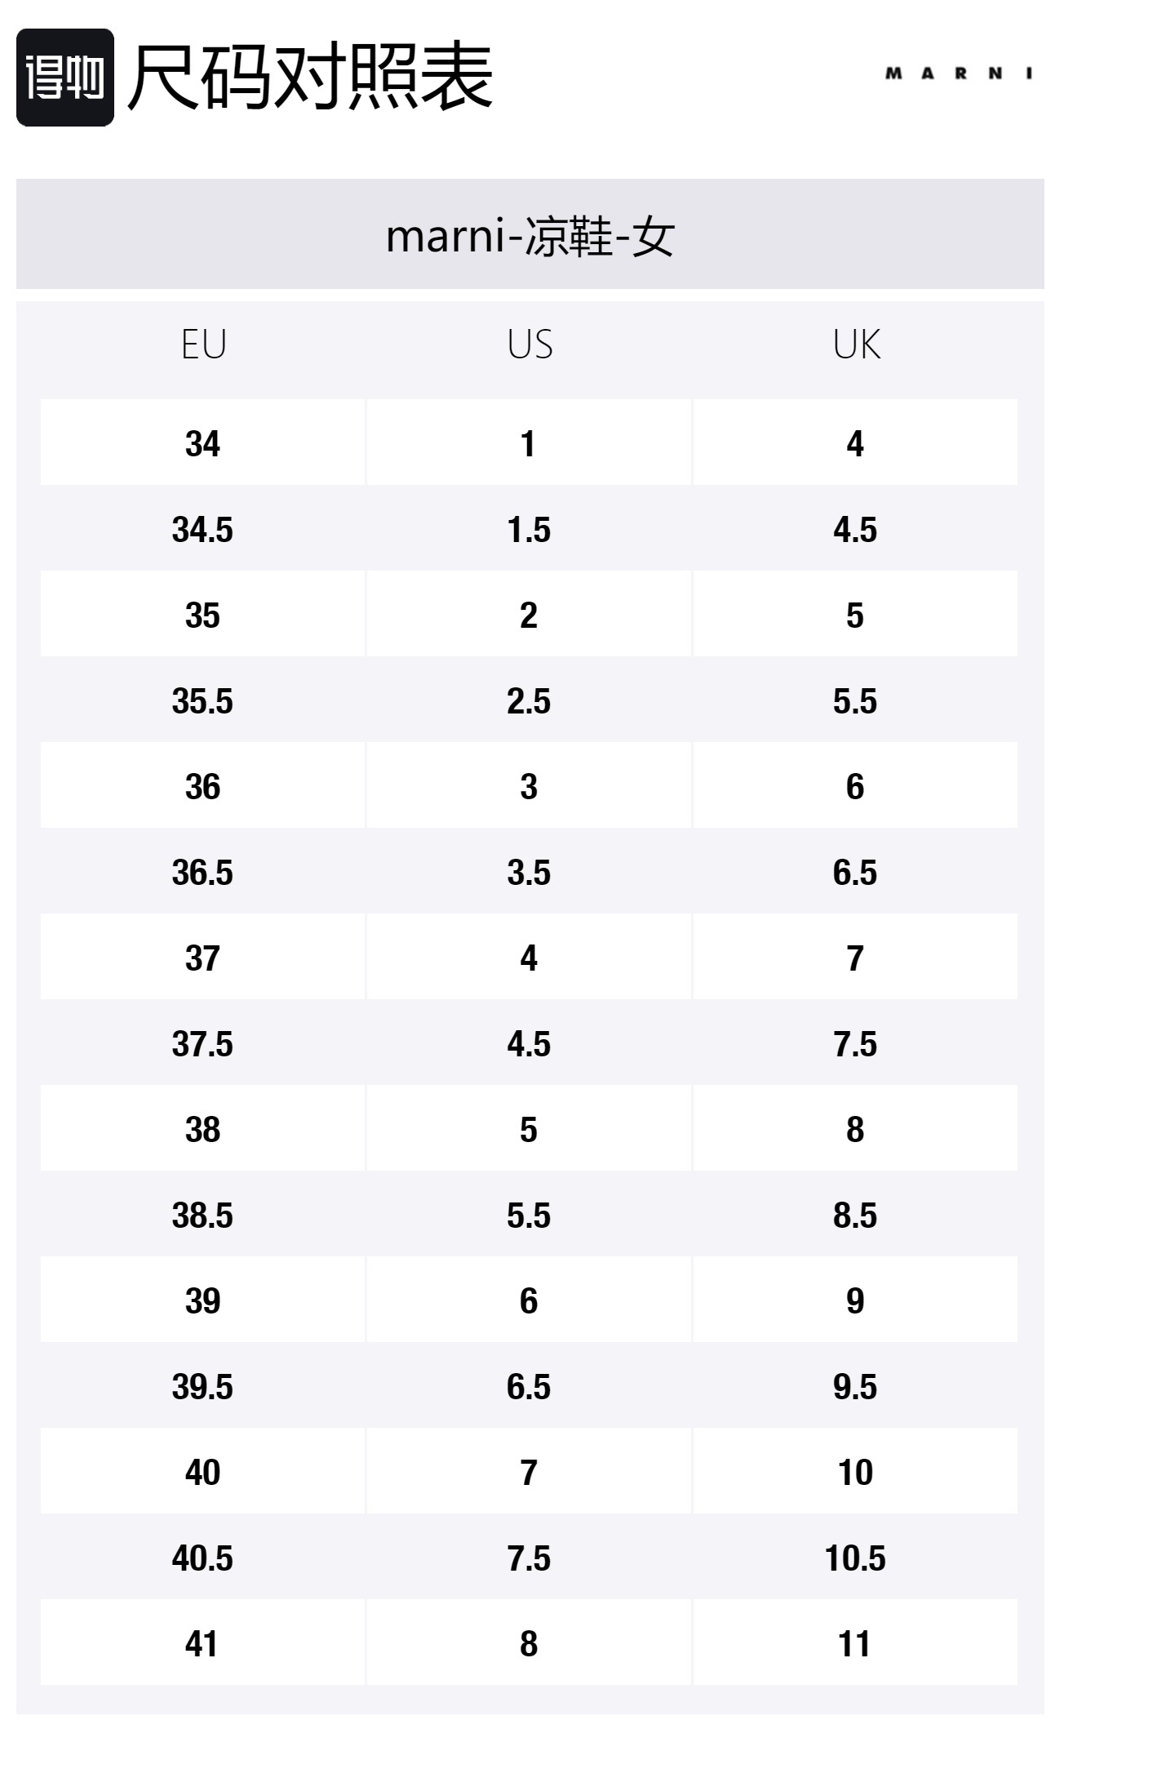Screen dimensions: 1175x1778
Task: Click the EU column header
Action: 203,344
